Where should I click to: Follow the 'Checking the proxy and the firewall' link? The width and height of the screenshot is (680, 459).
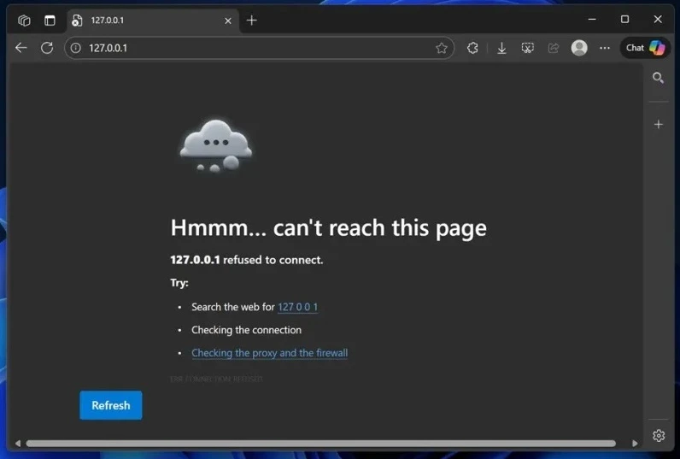click(x=269, y=353)
